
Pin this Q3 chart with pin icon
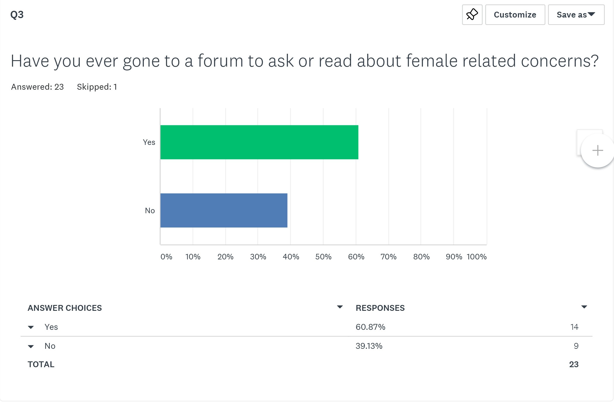(472, 15)
